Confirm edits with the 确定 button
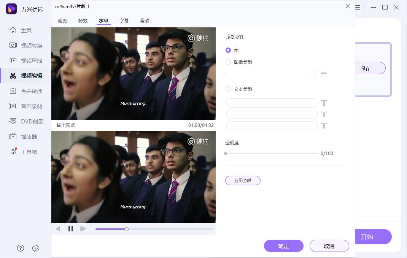The height and width of the screenshot is (258, 407). pyautogui.click(x=284, y=246)
